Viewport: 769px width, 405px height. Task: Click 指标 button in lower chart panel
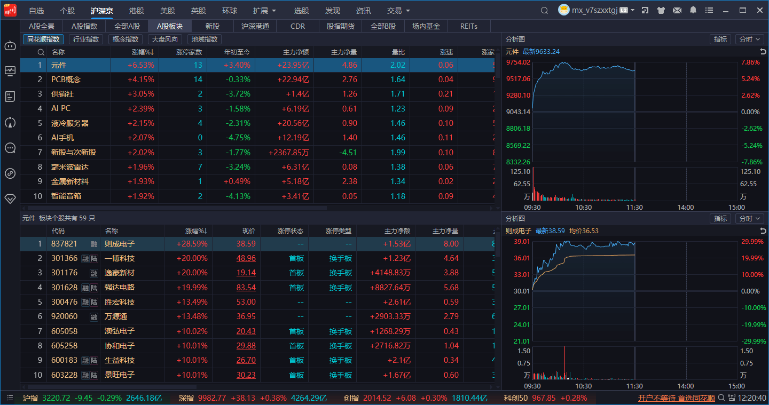tap(720, 218)
